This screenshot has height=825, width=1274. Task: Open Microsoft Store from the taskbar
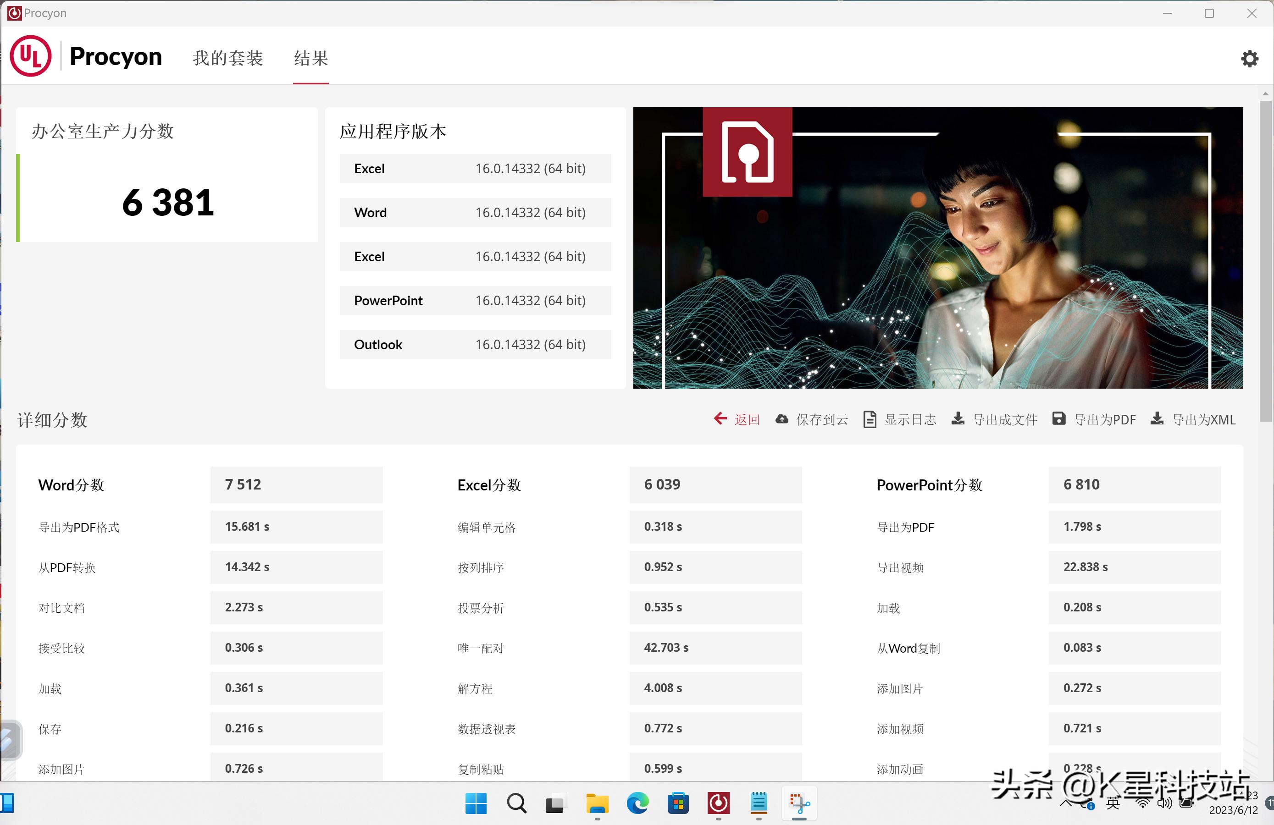tap(678, 803)
